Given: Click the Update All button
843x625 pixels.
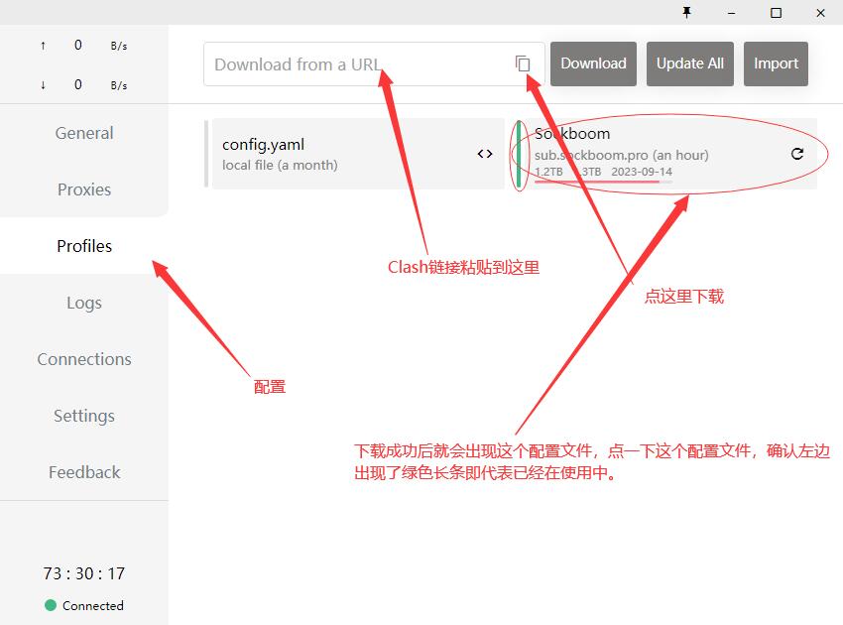Looking at the screenshot, I should (689, 63).
